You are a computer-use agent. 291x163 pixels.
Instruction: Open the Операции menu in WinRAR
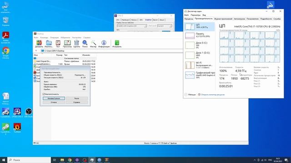[55, 38]
